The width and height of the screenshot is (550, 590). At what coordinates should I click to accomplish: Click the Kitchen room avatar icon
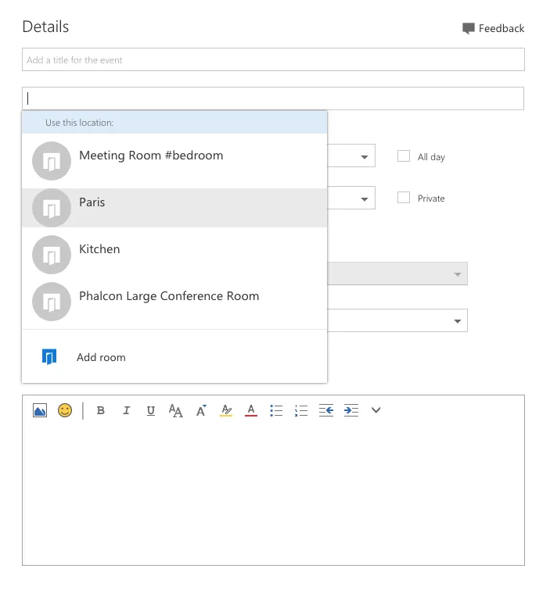point(52,255)
